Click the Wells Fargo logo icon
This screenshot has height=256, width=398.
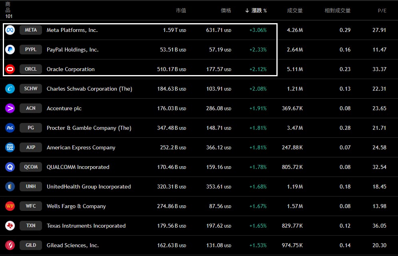tap(10, 206)
